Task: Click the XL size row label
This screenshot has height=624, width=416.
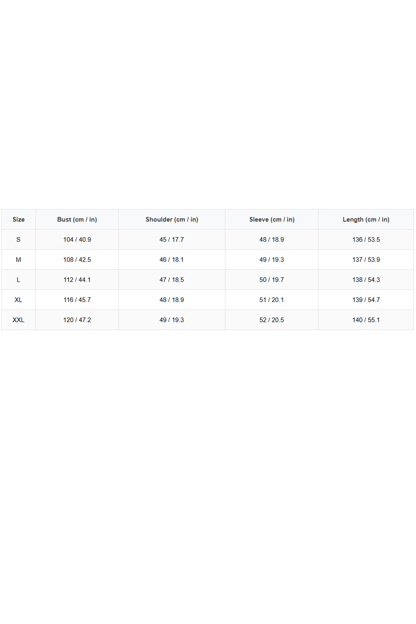Action: point(18,300)
